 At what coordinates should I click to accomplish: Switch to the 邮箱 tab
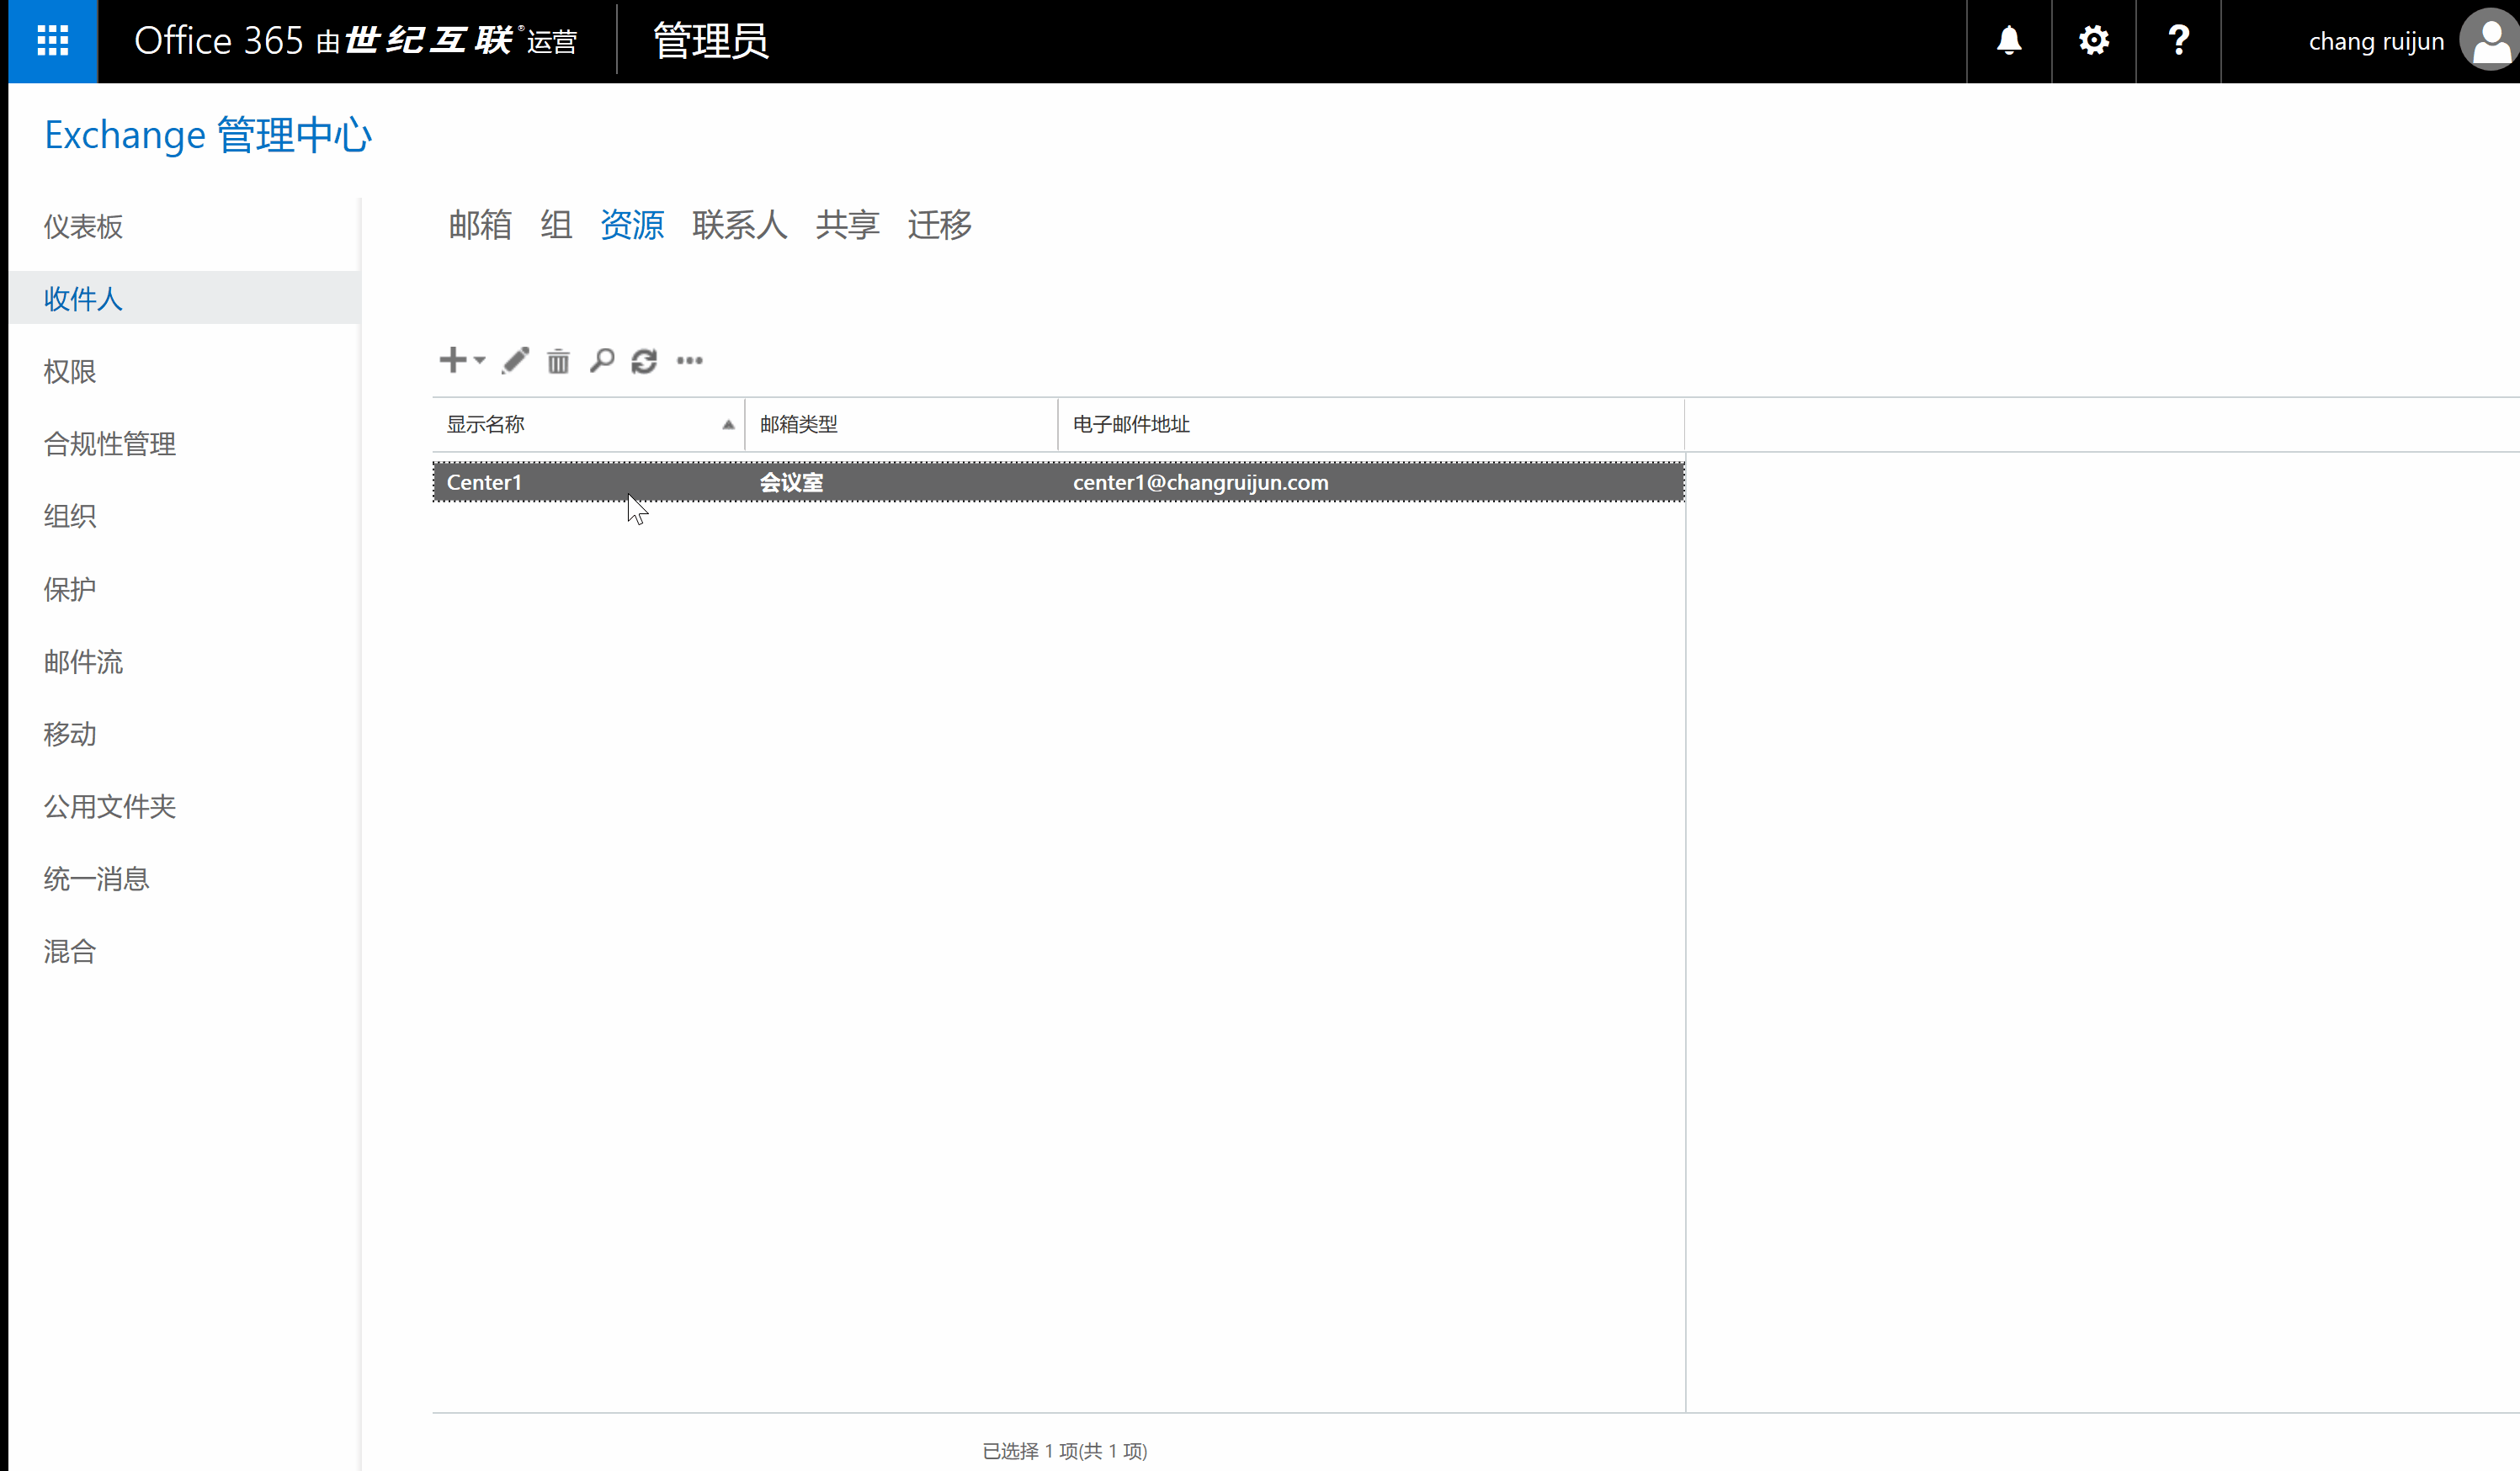pyautogui.click(x=480, y=225)
